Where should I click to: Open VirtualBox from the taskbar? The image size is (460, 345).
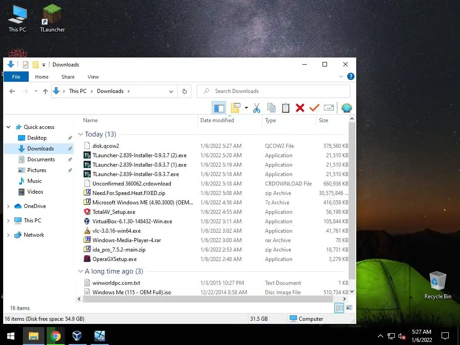click(77, 336)
